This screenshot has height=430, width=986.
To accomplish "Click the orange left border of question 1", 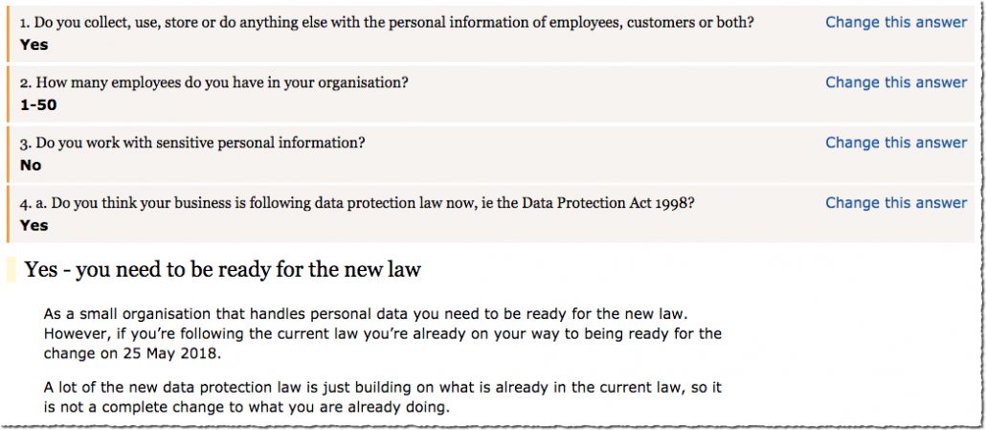I will coord(8,33).
